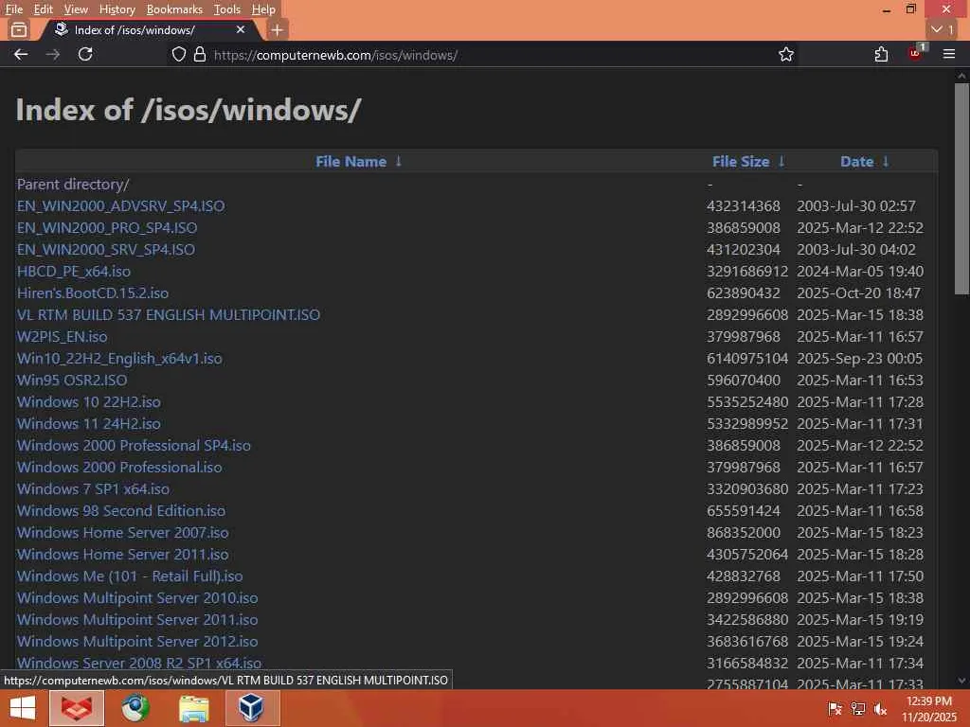Open Windows Home Server 2007.iso link

coord(122,532)
